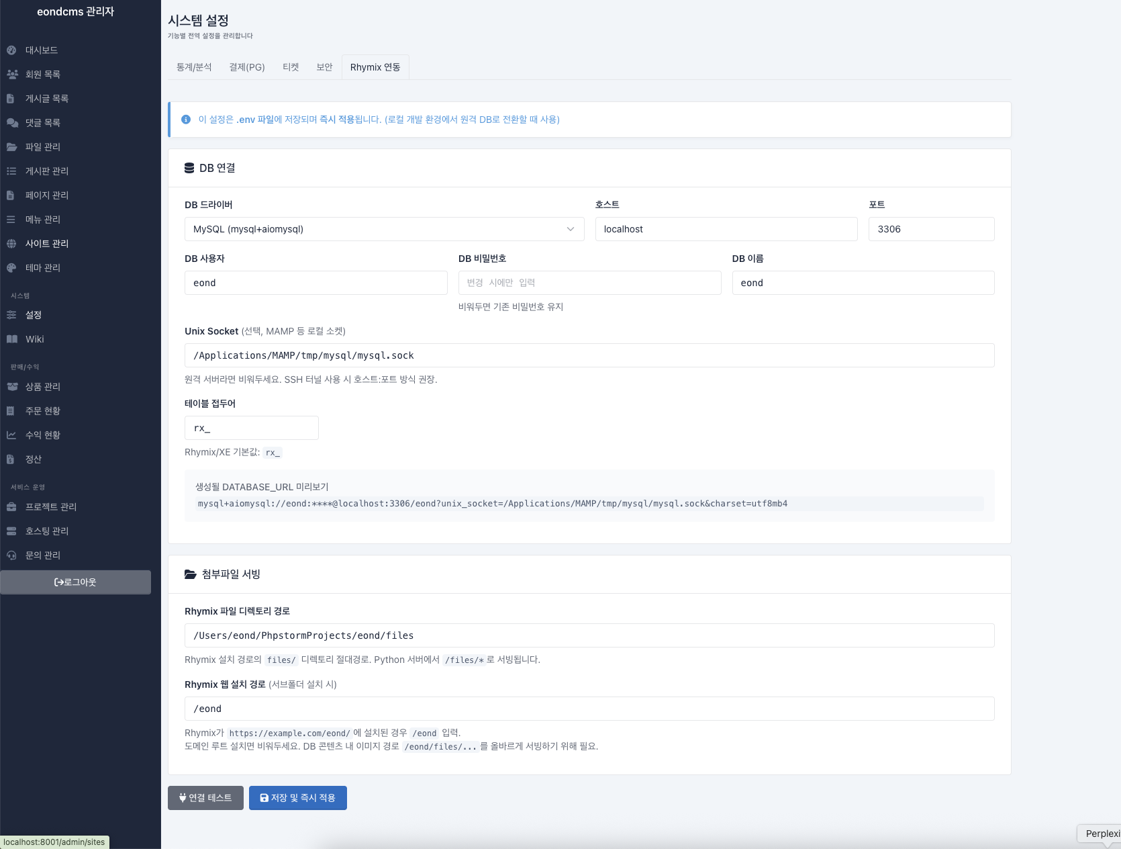The image size is (1121, 849).
Task: Click the theme management palette icon
Action: 11,268
